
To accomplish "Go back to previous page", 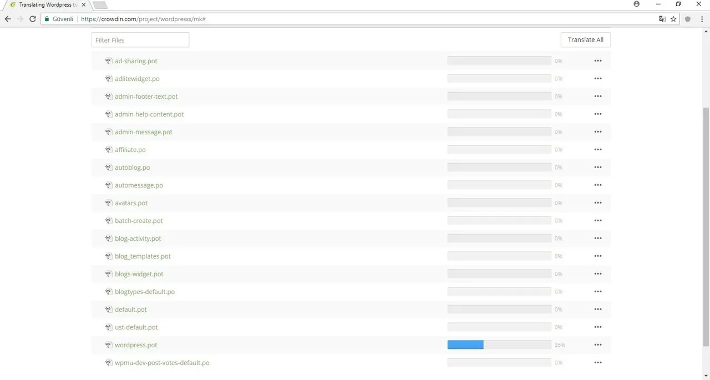I will (8, 19).
